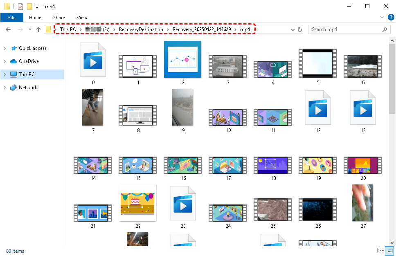Click the Up one level arrow

tap(38, 29)
